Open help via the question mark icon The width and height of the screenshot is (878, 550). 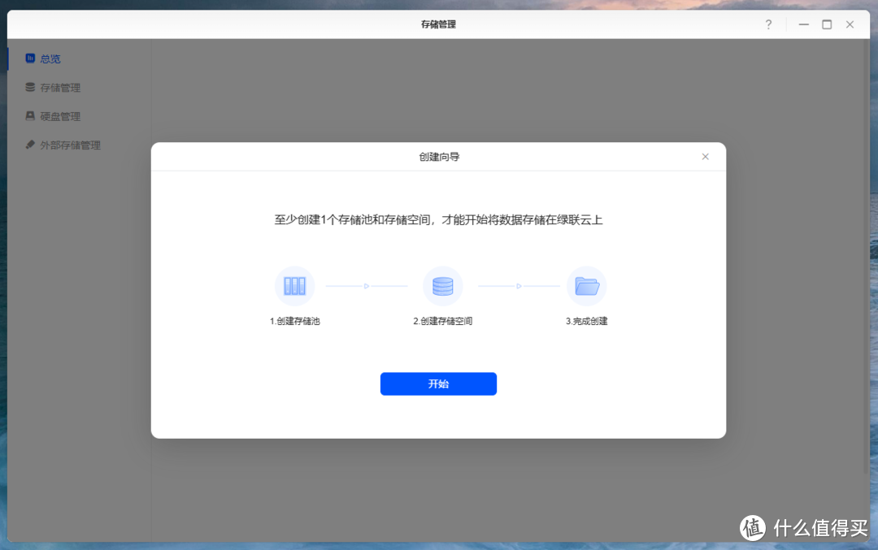point(768,24)
